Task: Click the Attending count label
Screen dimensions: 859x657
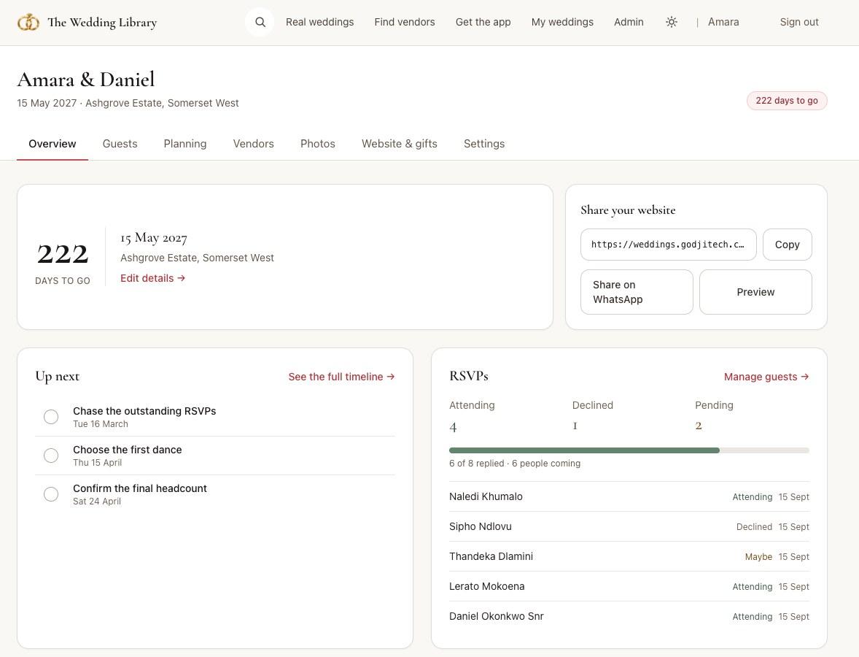Action: [x=472, y=405]
